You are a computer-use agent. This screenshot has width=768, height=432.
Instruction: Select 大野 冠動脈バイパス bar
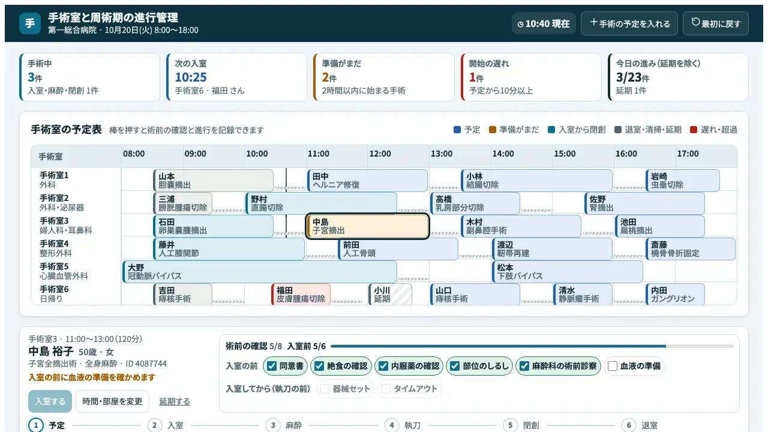coord(259,272)
